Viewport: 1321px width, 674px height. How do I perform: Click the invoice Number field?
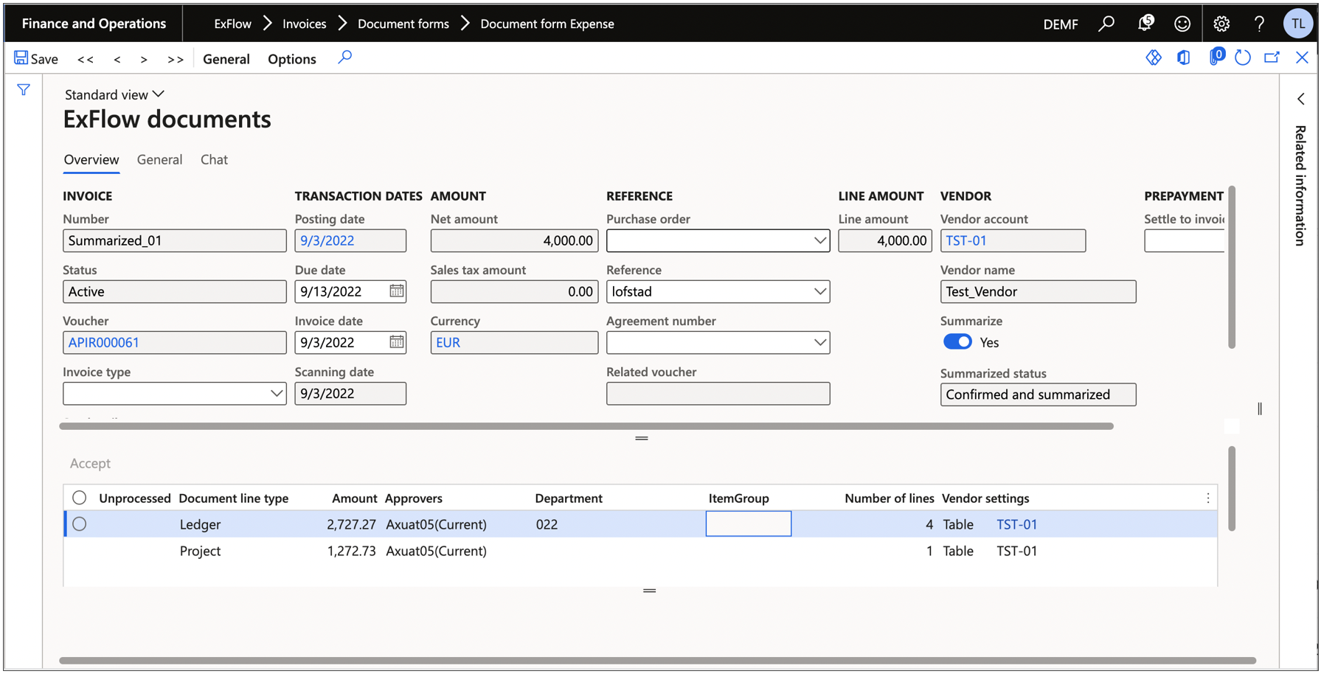175,240
